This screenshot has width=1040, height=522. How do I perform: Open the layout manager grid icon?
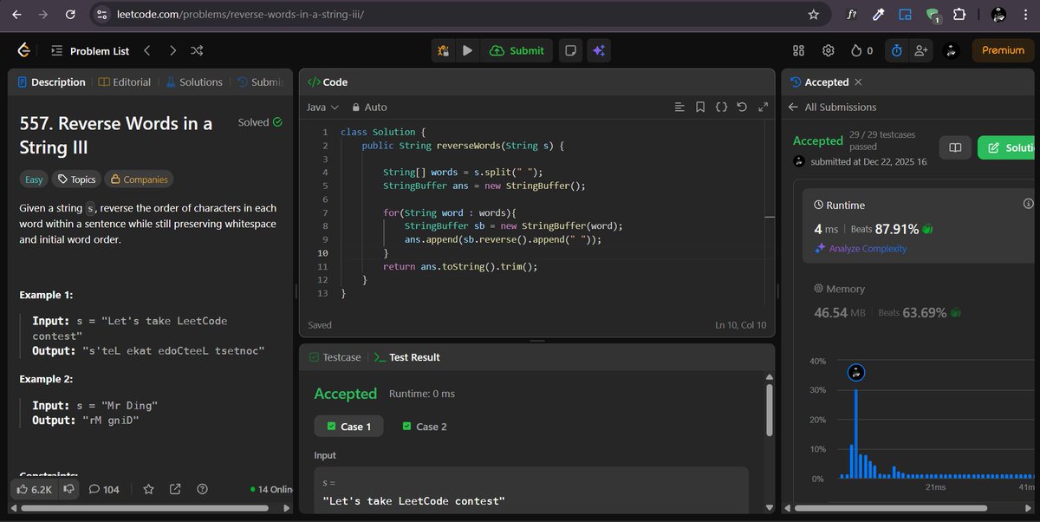tap(799, 50)
